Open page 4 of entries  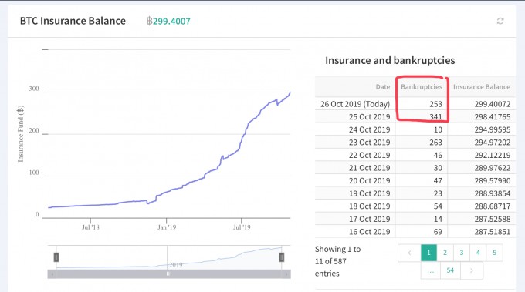point(478,253)
